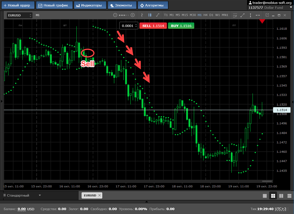Close the EURUSD chart tab
Image resolution: width=294 pixels, height=214 pixels.
pos(99,195)
